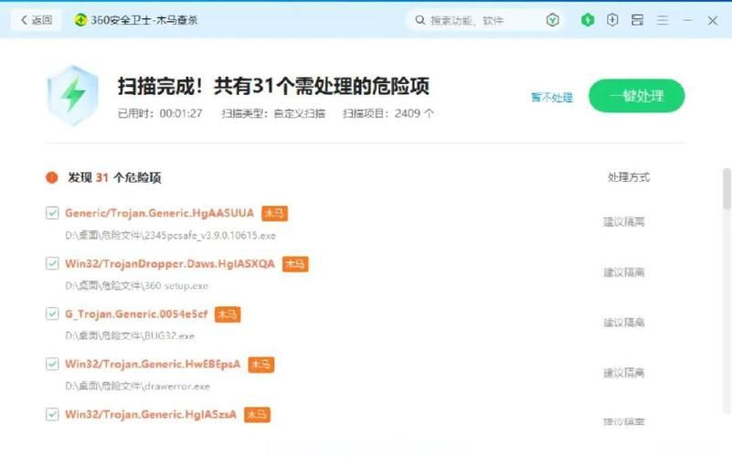The width and height of the screenshot is (732, 457).
Task: Click the 处理方式 column header
Action: pyautogui.click(x=629, y=177)
